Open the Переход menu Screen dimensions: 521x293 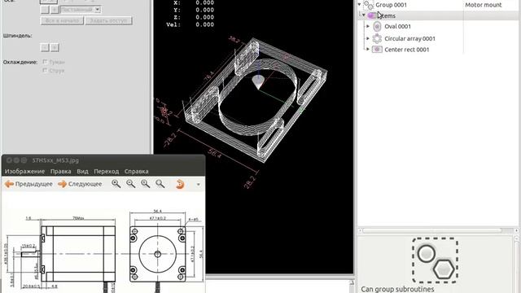point(107,172)
